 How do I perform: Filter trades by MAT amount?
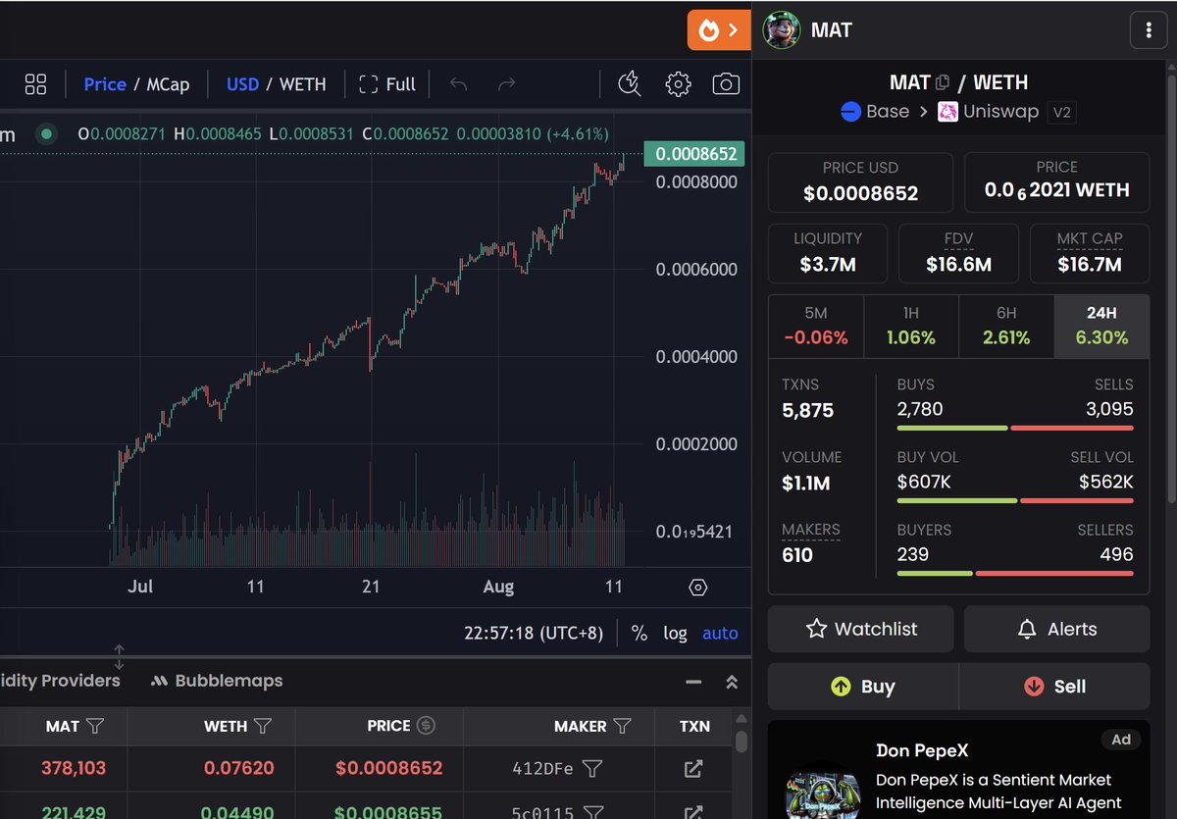tap(95, 726)
